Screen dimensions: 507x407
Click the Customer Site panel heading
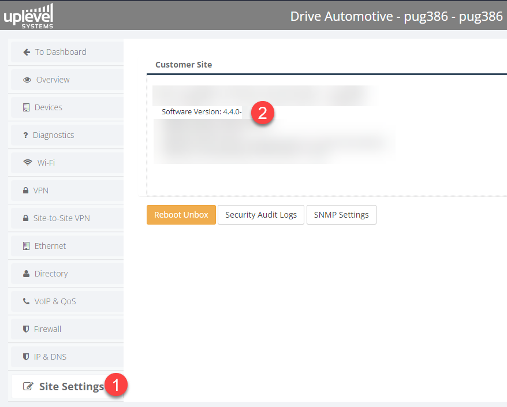click(184, 65)
